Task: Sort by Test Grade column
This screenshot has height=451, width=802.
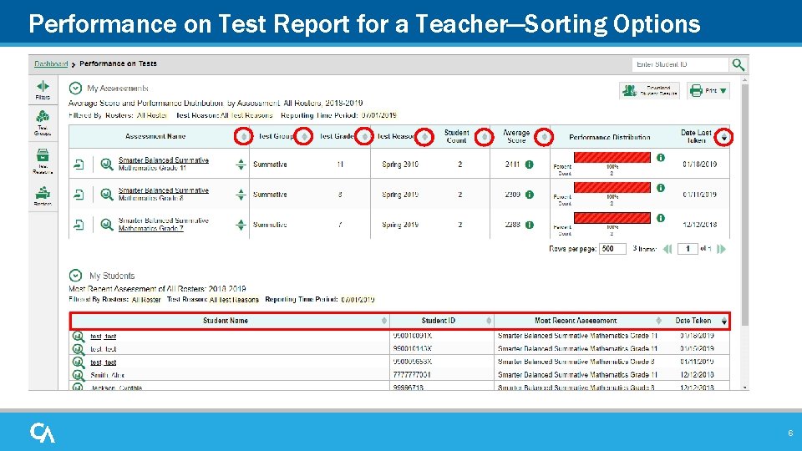Action: pos(364,136)
